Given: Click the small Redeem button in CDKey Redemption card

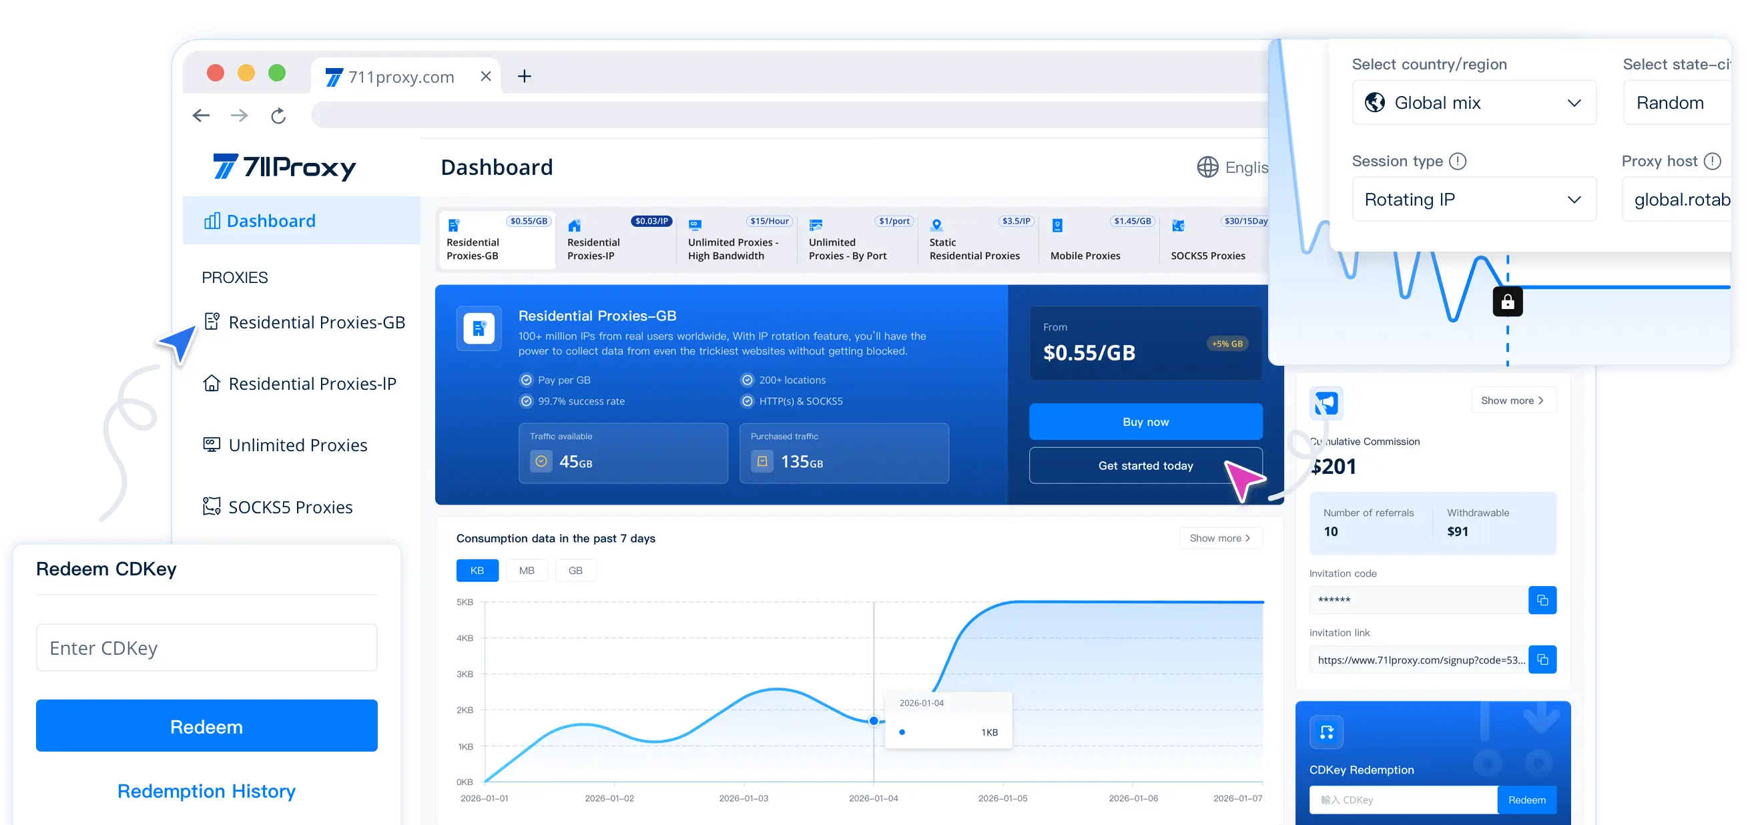Looking at the screenshot, I should coord(1527,800).
